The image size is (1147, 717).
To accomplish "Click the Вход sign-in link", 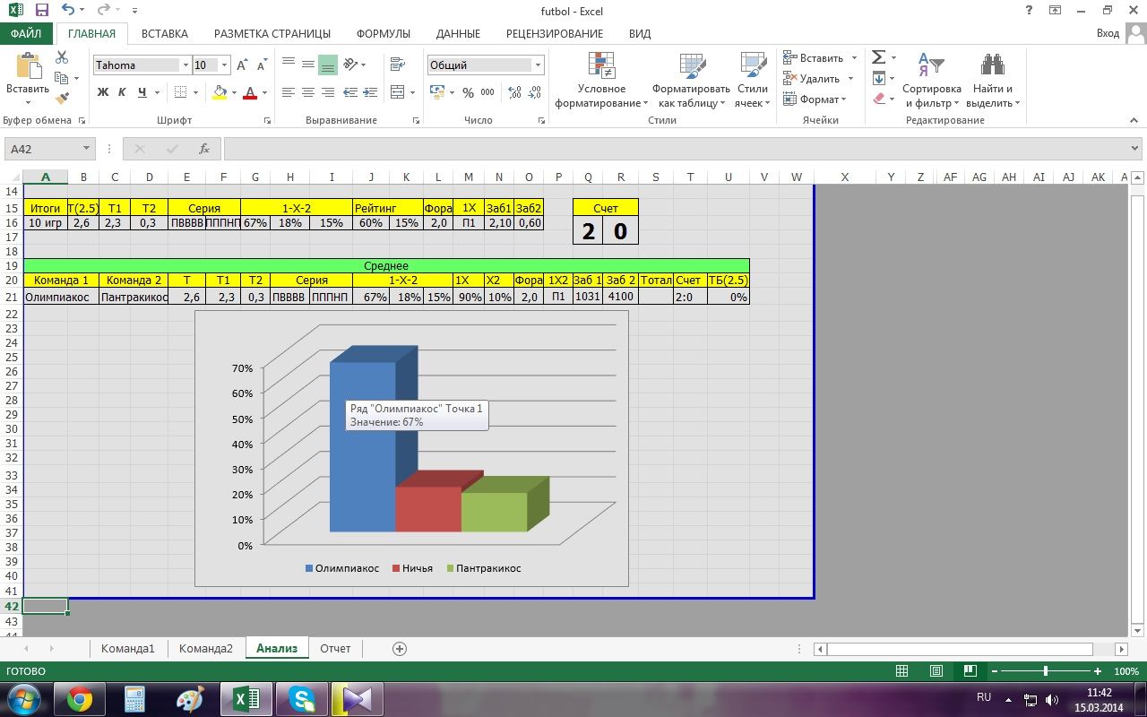I will (1108, 33).
